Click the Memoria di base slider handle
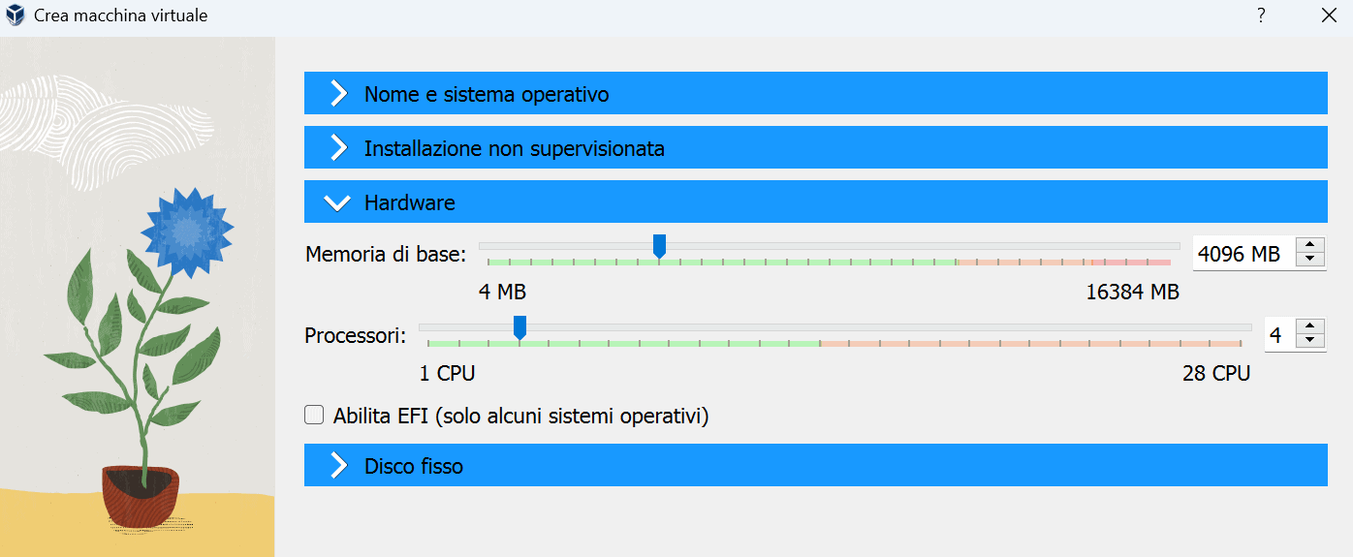Image resolution: width=1353 pixels, height=557 pixels. click(x=659, y=246)
